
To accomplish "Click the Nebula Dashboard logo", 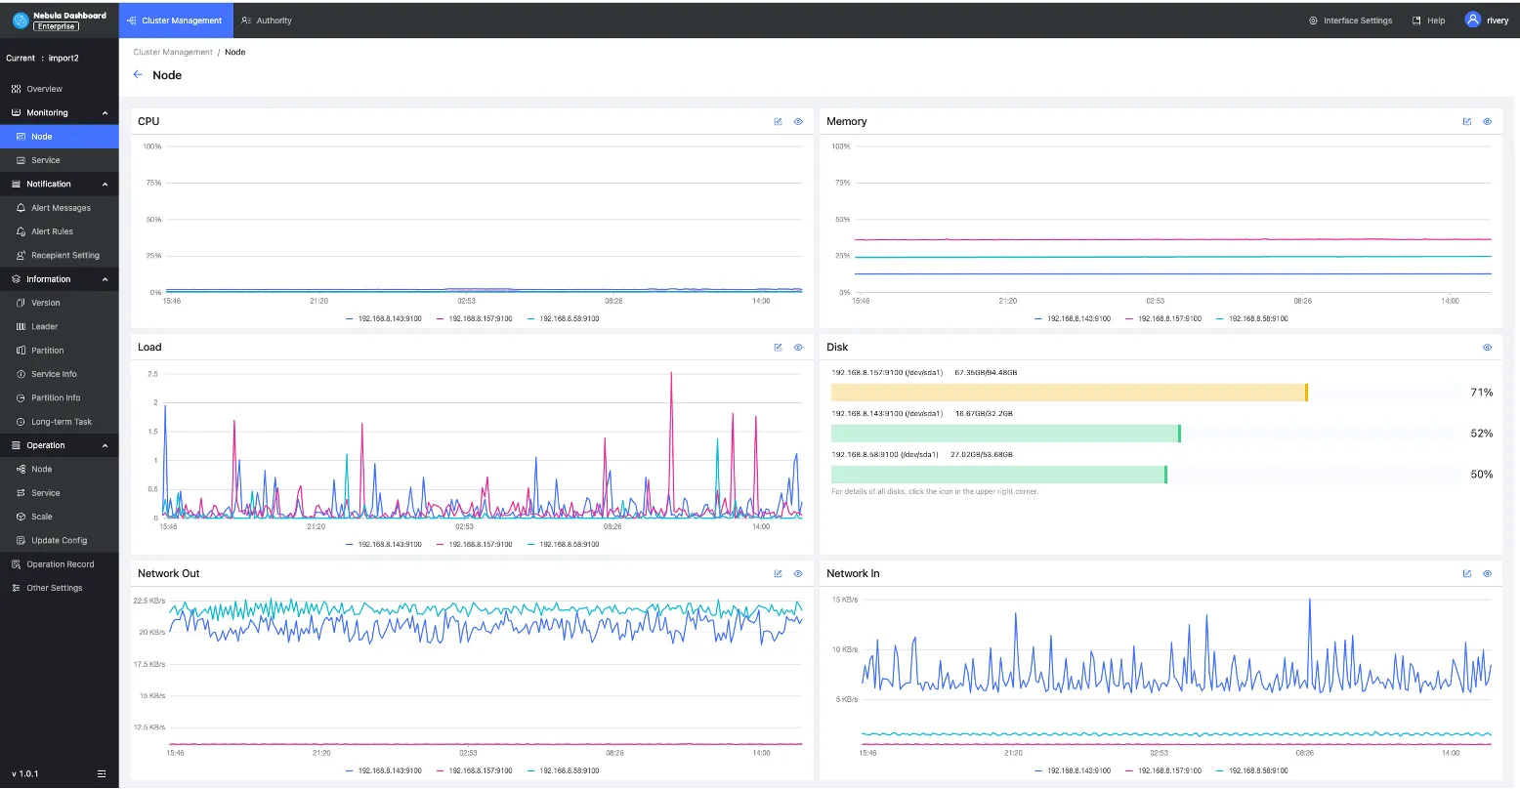I will coord(21,21).
